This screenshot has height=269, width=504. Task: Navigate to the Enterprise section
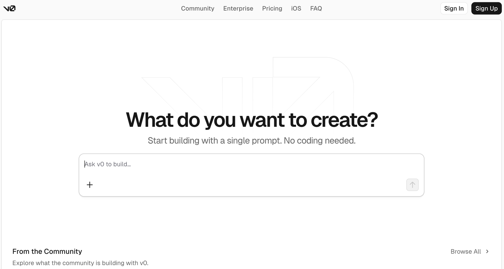238,8
